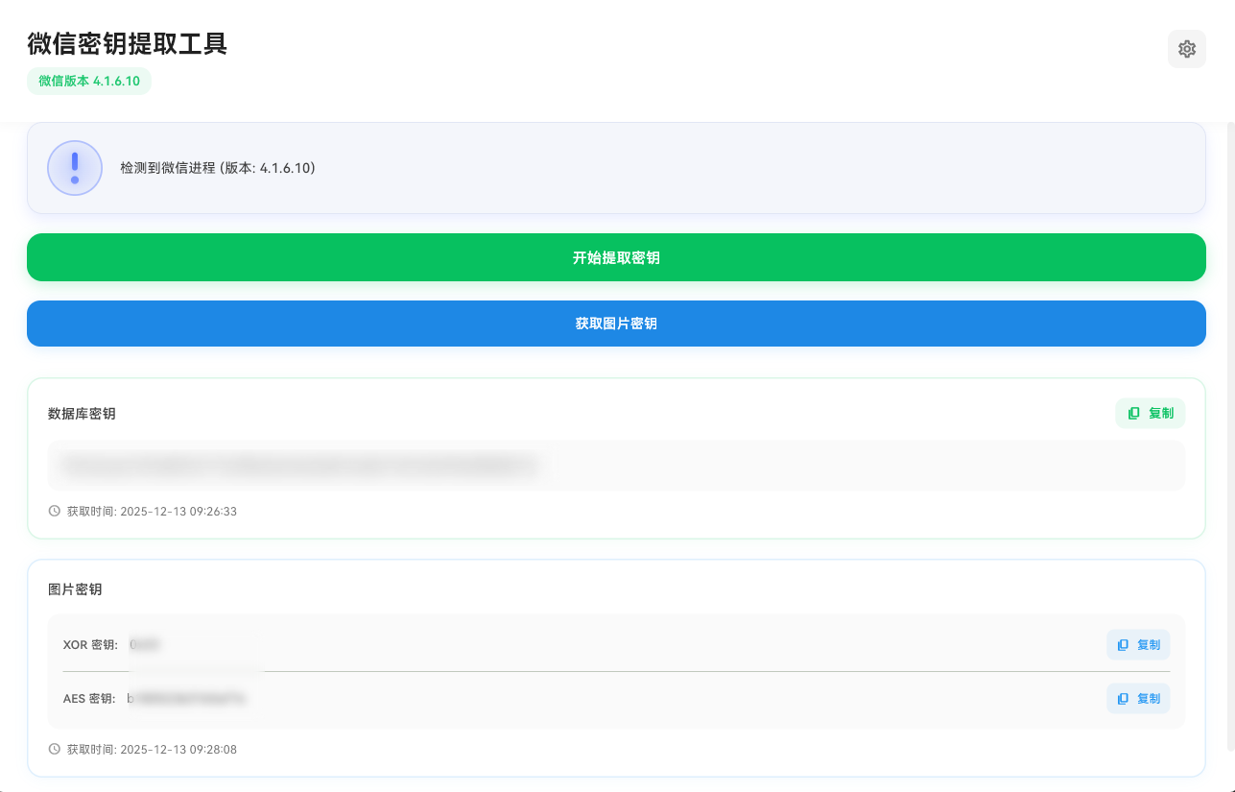The height and width of the screenshot is (792, 1235).
Task: Click the 检测到微信进程 status message
Action: point(218,168)
